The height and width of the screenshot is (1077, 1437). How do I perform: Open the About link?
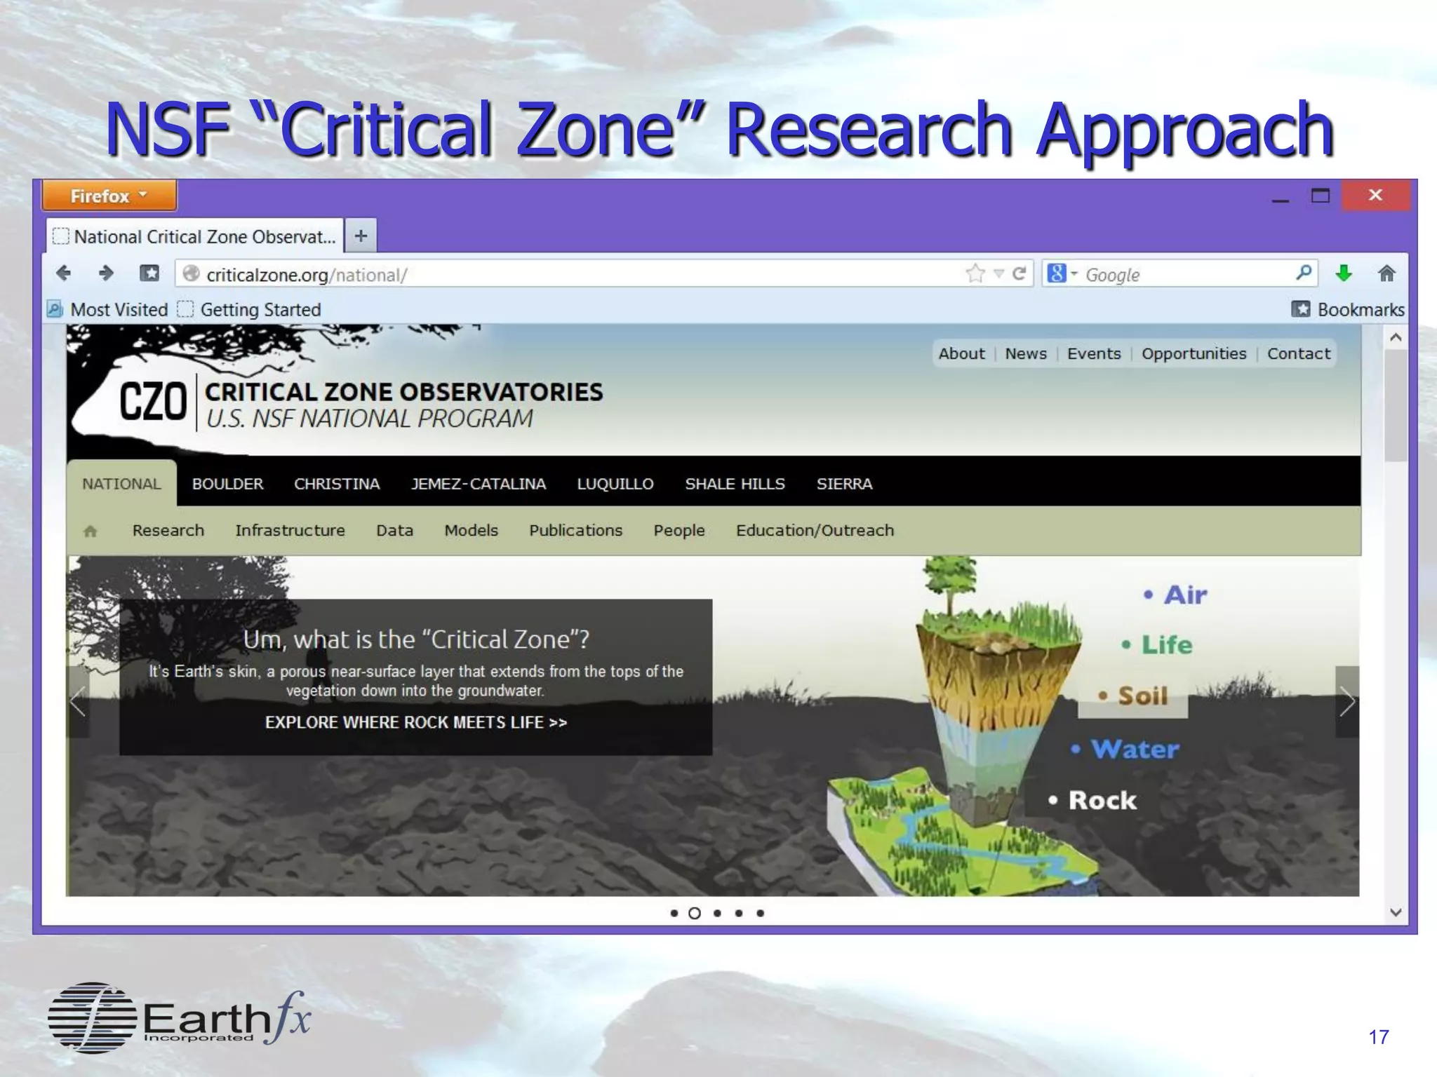tap(961, 353)
